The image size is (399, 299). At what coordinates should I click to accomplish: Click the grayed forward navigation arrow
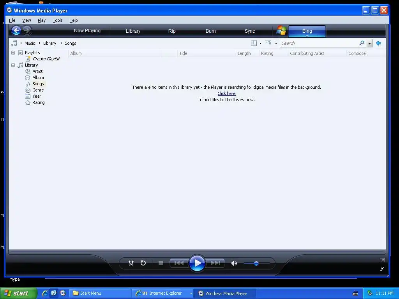pos(27,30)
